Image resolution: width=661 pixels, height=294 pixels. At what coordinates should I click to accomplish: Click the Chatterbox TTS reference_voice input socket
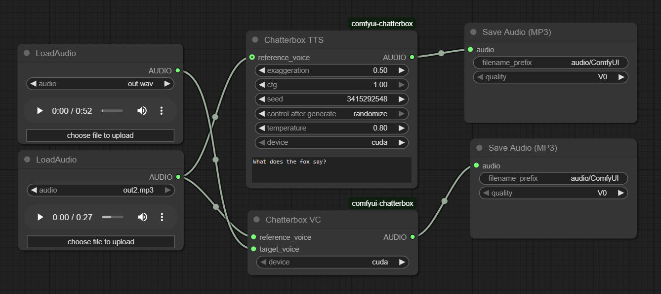point(252,58)
